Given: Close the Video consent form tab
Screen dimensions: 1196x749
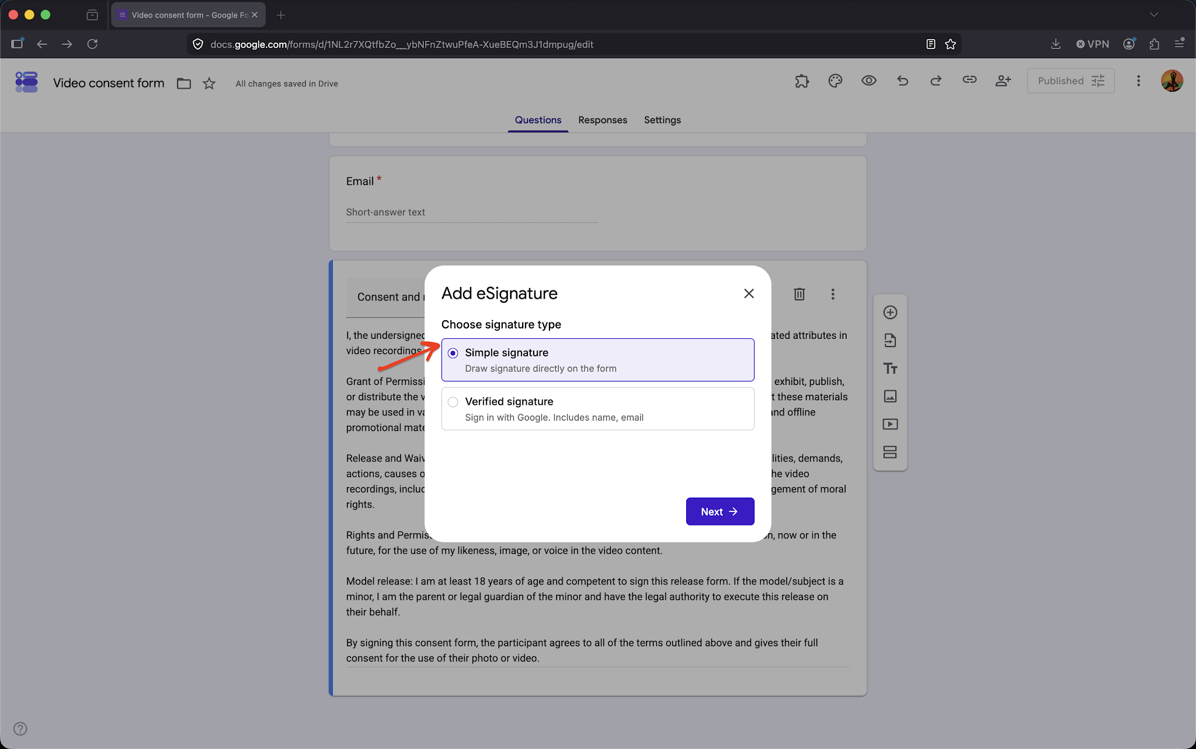Looking at the screenshot, I should coord(255,15).
